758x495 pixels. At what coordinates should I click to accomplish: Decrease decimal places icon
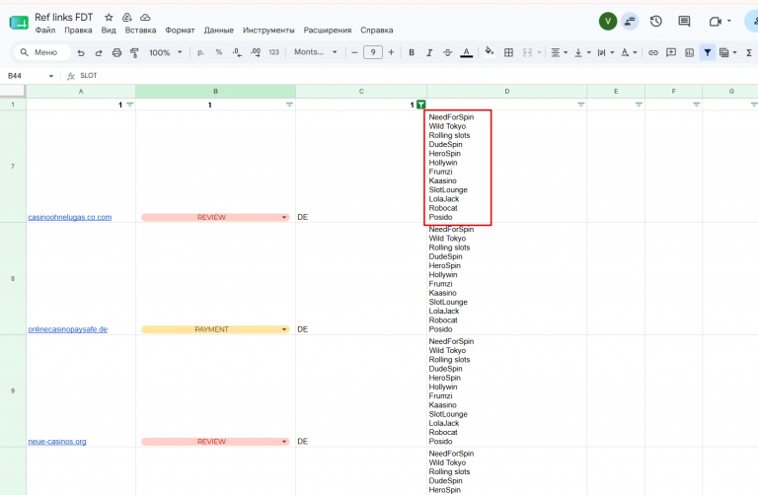tap(237, 52)
